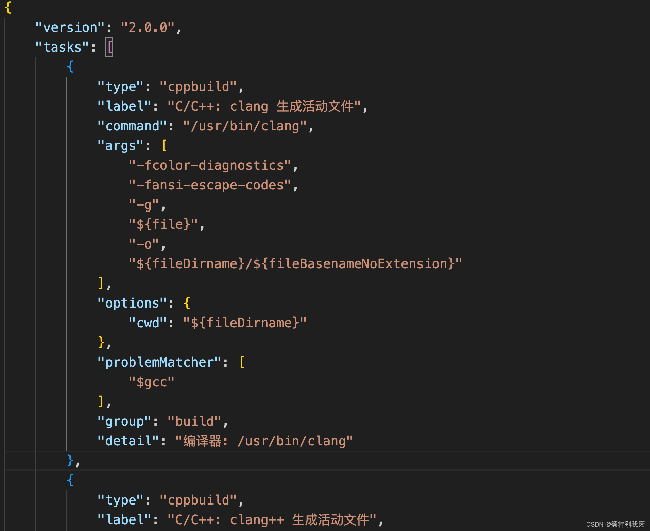Click the "-fansi-escape-codes" argument

(x=210, y=185)
